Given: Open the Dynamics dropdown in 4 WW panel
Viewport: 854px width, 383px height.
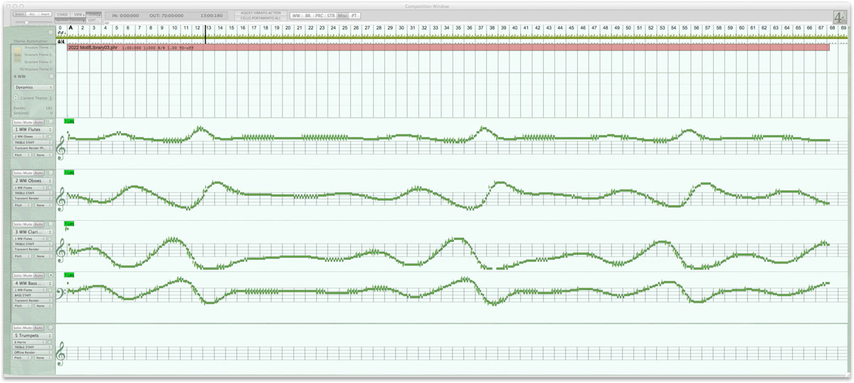Looking at the screenshot, I should click(x=33, y=87).
